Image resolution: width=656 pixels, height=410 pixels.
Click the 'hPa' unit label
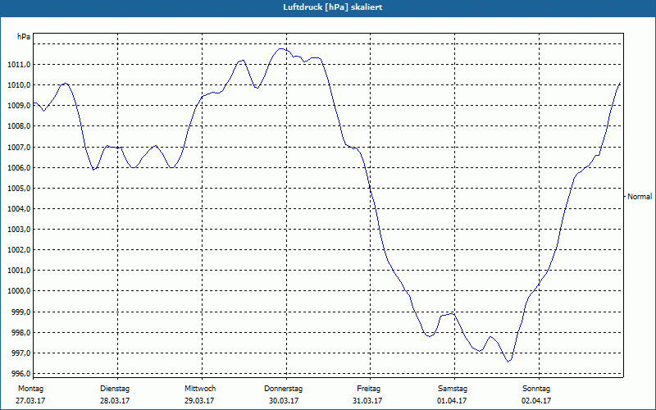pyautogui.click(x=24, y=37)
